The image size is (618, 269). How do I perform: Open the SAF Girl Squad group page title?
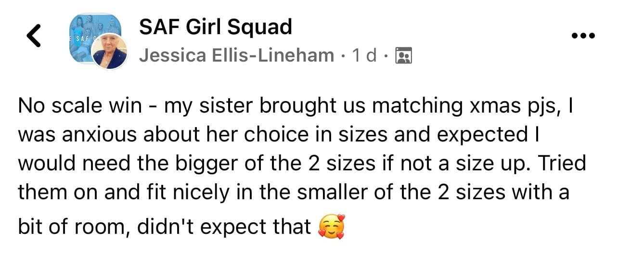[x=215, y=26]
